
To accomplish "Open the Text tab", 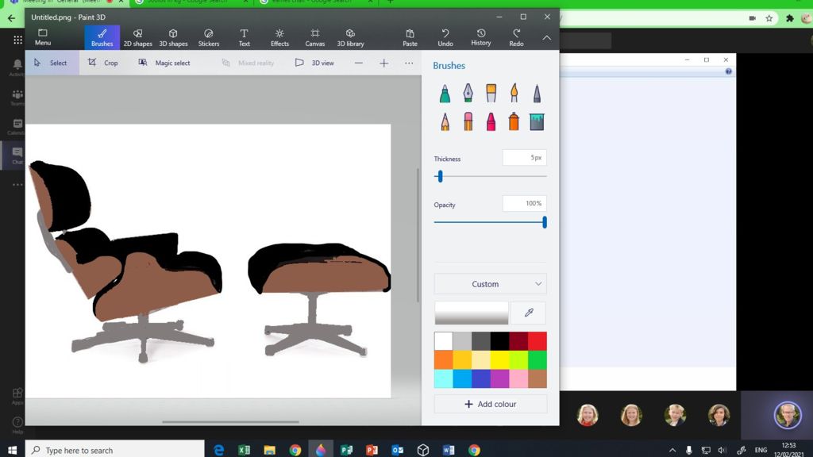I will point(245,38).
